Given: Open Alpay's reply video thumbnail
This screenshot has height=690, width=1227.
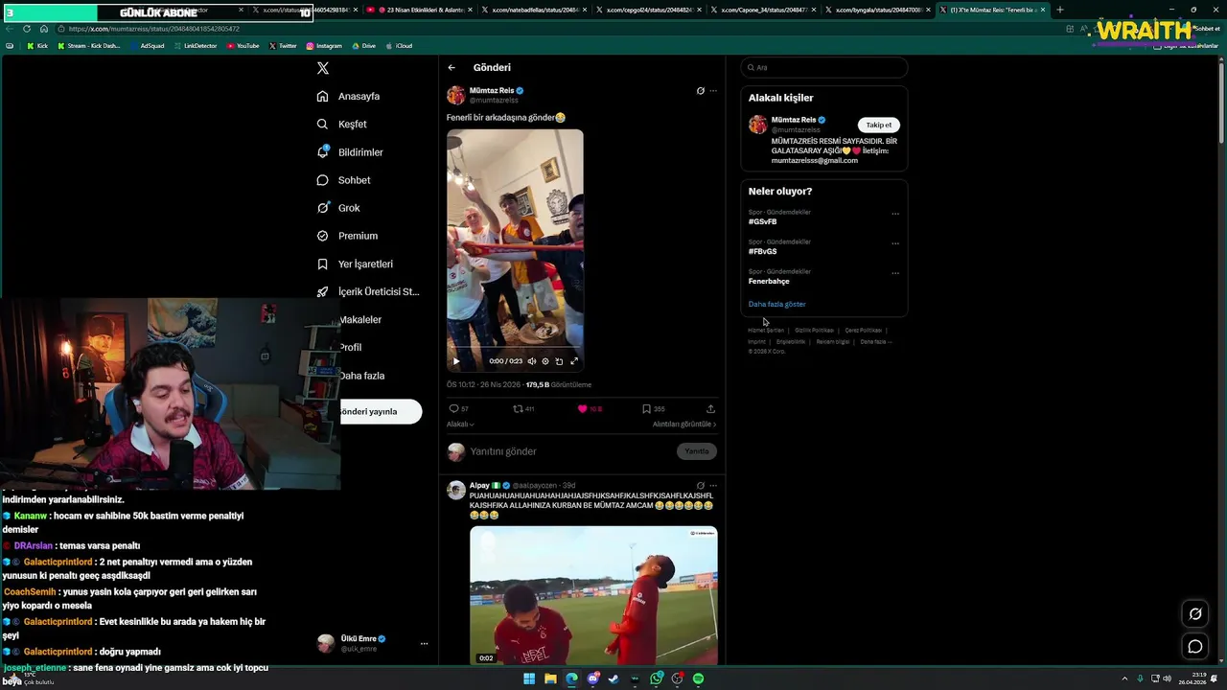Looking at the screenshot, I should pos(593,595).
